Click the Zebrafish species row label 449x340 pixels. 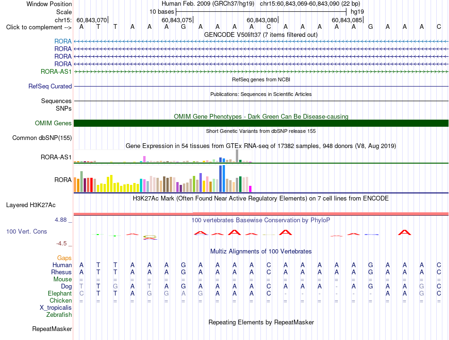pyautogui.click(x=59, y=314)
